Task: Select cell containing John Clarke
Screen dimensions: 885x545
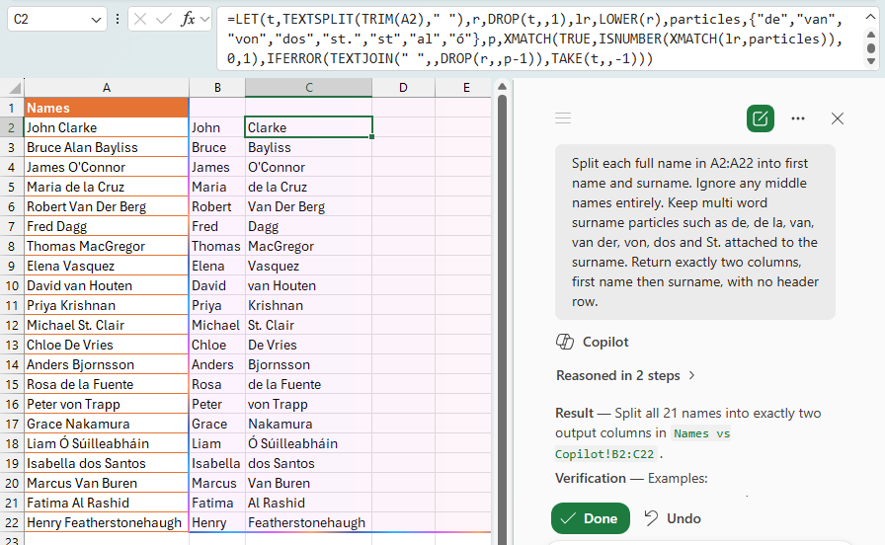Action: (106, 127)
